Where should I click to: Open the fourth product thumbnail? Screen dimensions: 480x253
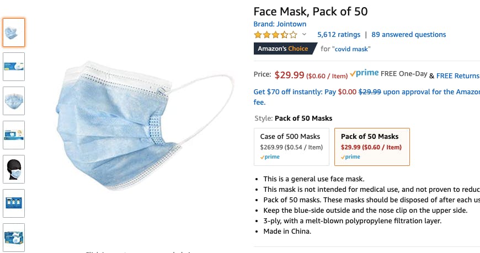tap(14, 135)
